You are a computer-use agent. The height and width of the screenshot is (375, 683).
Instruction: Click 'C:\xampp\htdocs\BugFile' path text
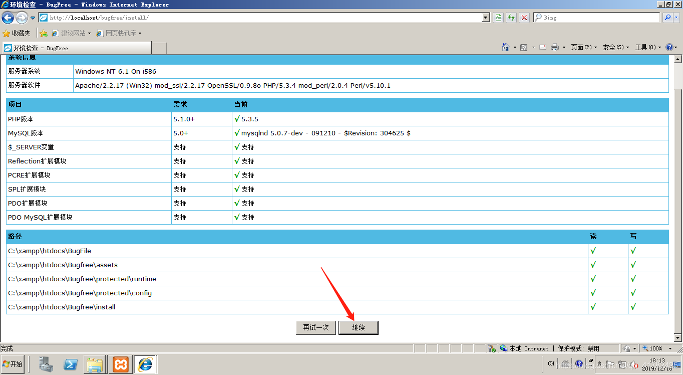tap(50, 251)
